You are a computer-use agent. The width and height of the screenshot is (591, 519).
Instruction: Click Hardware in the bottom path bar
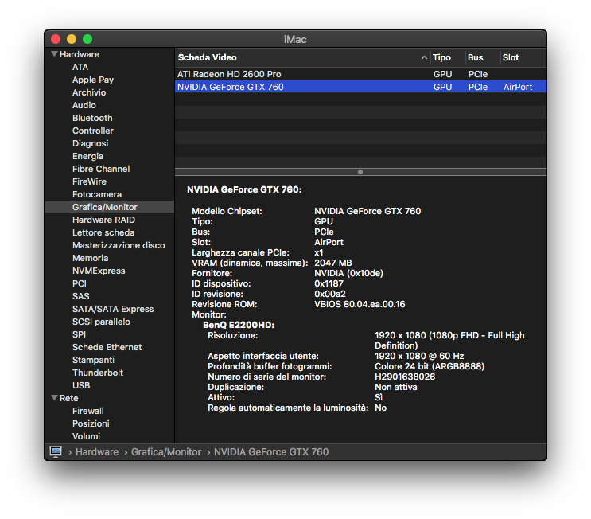[97, 451]
